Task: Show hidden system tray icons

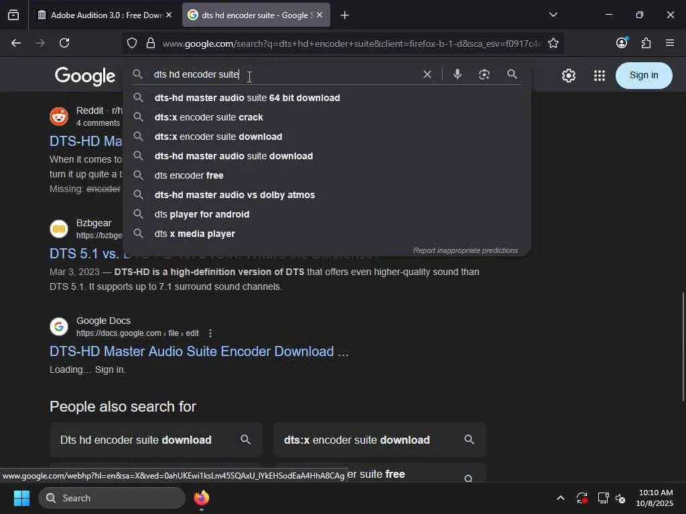Action: (561, 498)
